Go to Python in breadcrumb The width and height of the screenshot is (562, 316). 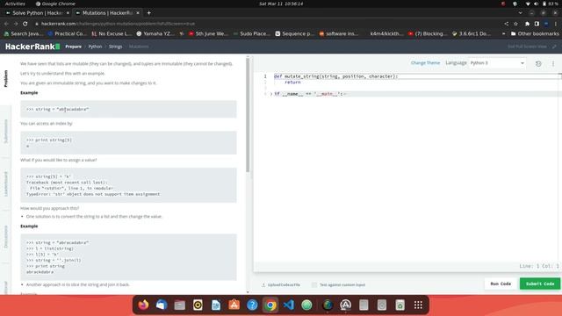pyautogui.click(x=95, y=47)
